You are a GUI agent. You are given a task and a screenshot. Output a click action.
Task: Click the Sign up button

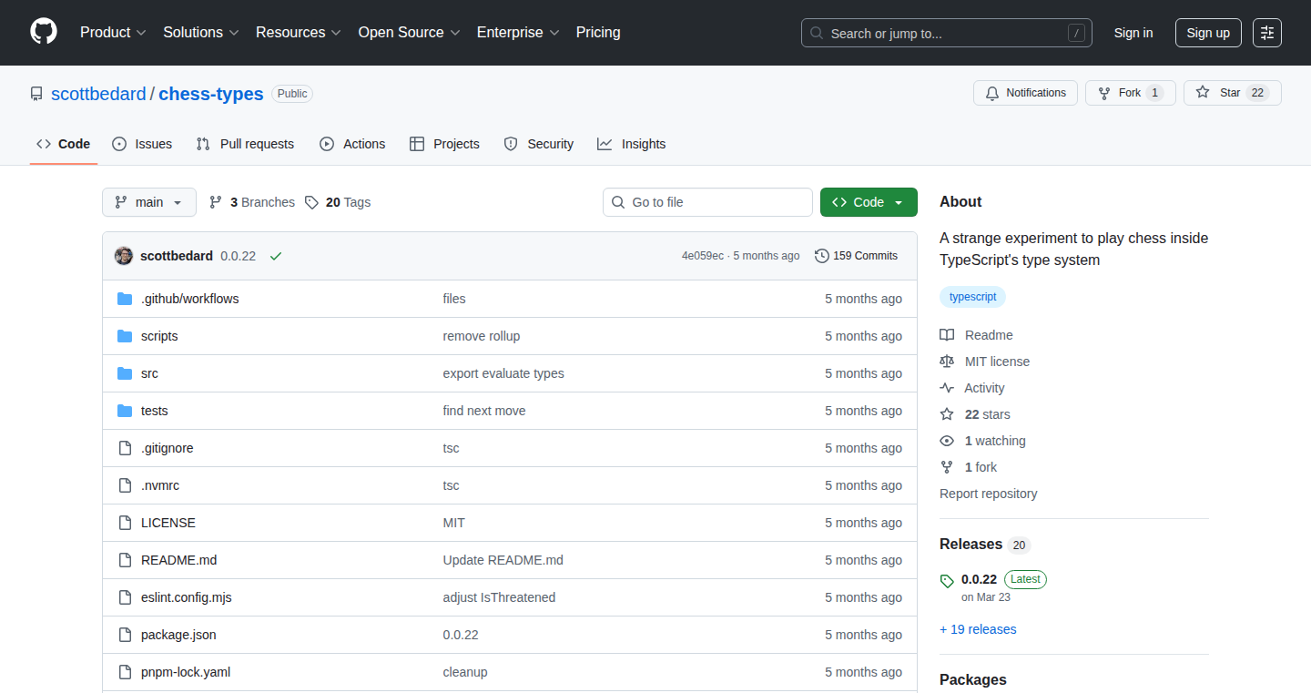[x=1208, y=33]
